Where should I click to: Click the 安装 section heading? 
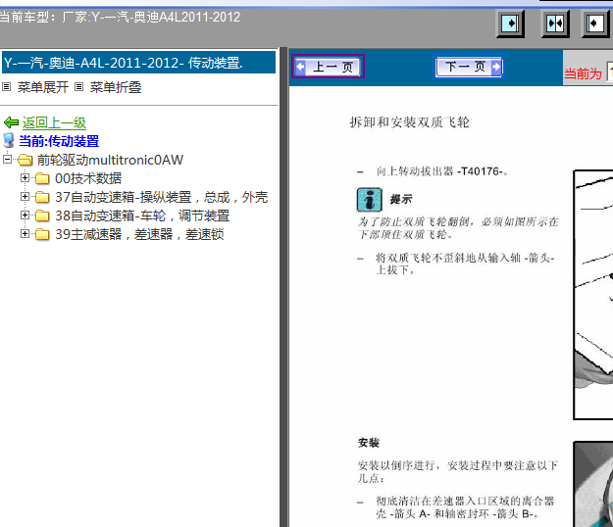[368, 443]
